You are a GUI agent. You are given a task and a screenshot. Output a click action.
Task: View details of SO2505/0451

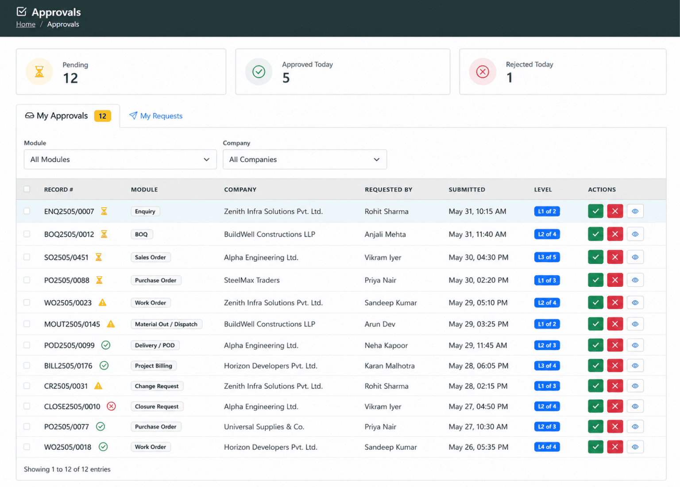coord(635,257)
